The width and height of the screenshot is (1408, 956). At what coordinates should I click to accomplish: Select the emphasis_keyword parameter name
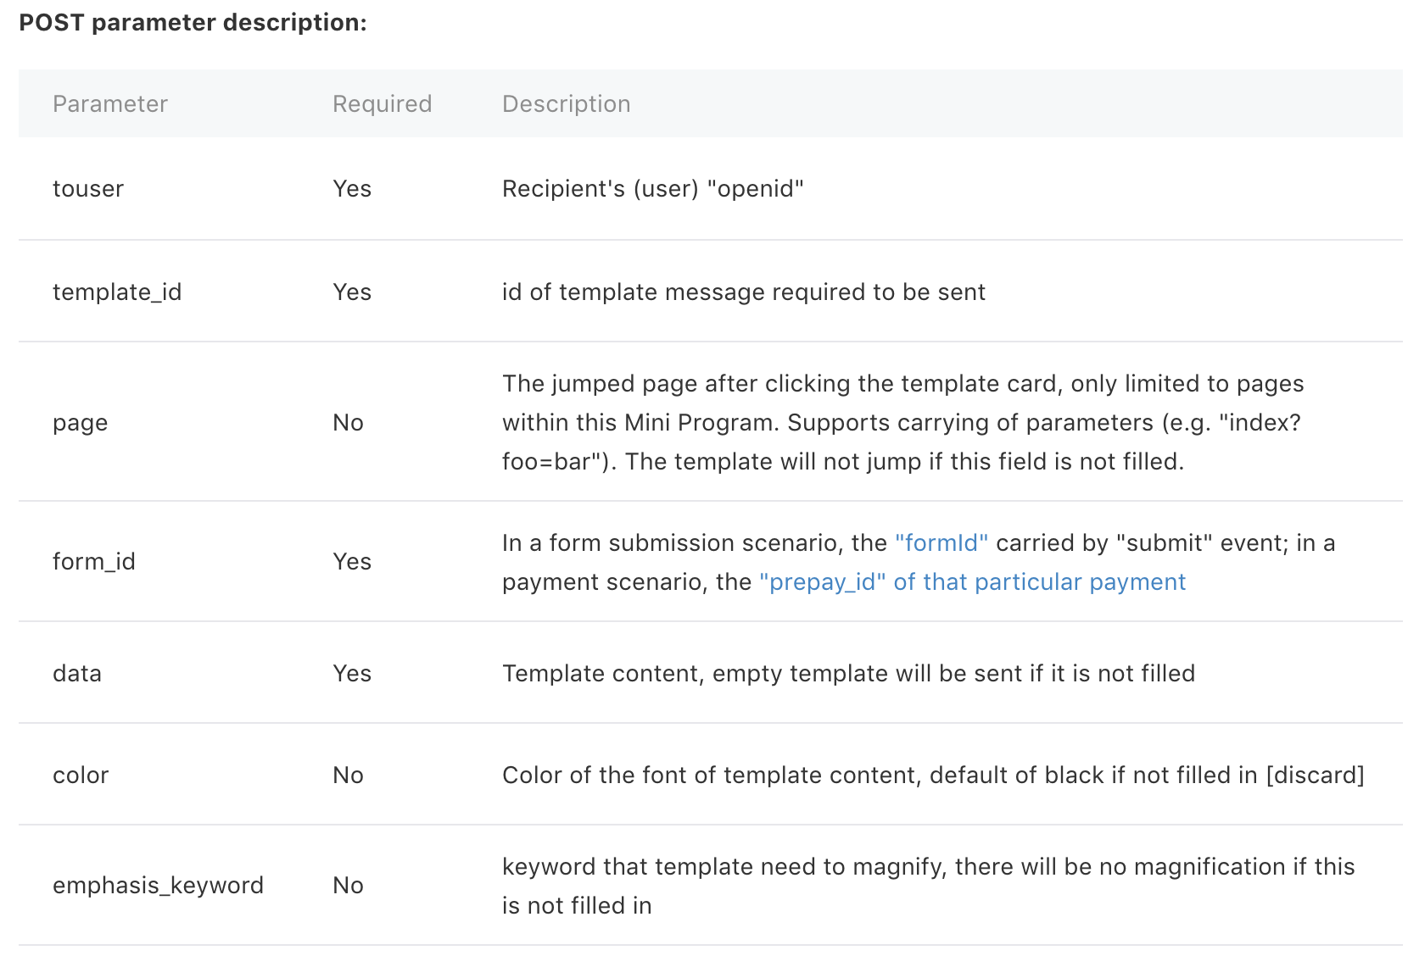pyautogui.click(x=158, y=885)
